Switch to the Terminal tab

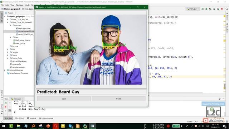click(x=31, y=118)
